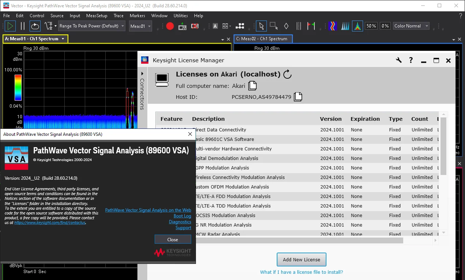
Task: Open trace C window options arrow
Action: point(454,40)
